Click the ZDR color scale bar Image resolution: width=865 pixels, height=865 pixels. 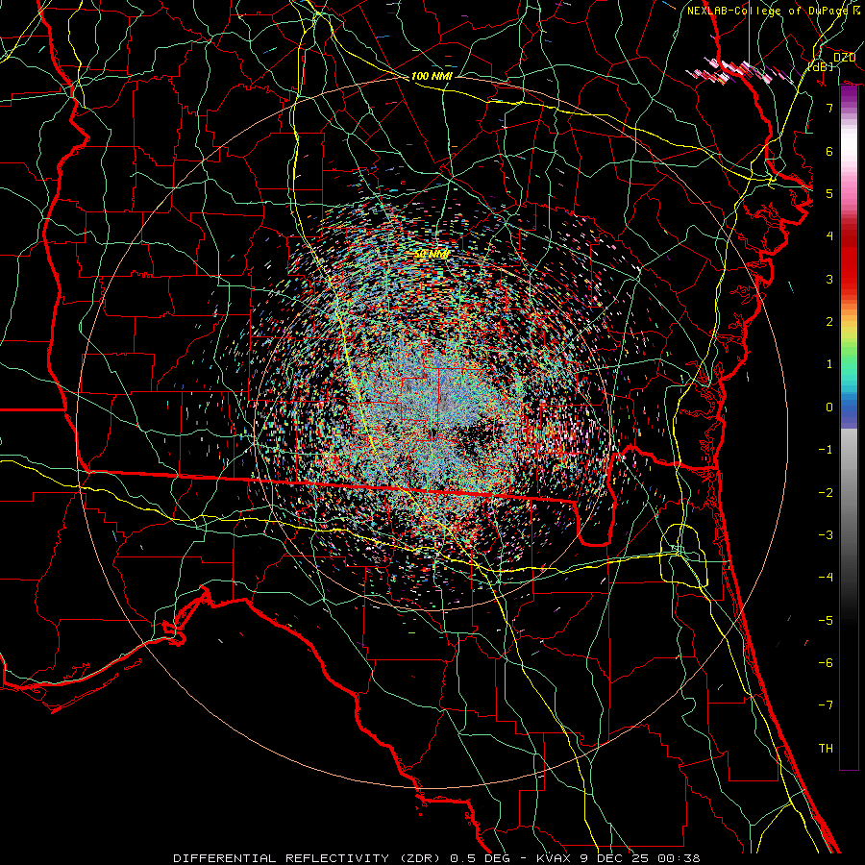tap(849, 428)
